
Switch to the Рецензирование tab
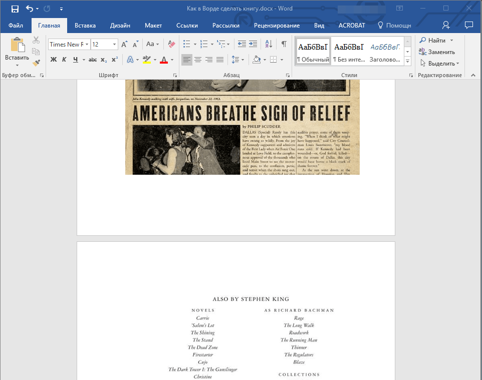pyautogui.click(x=277, y=26)
